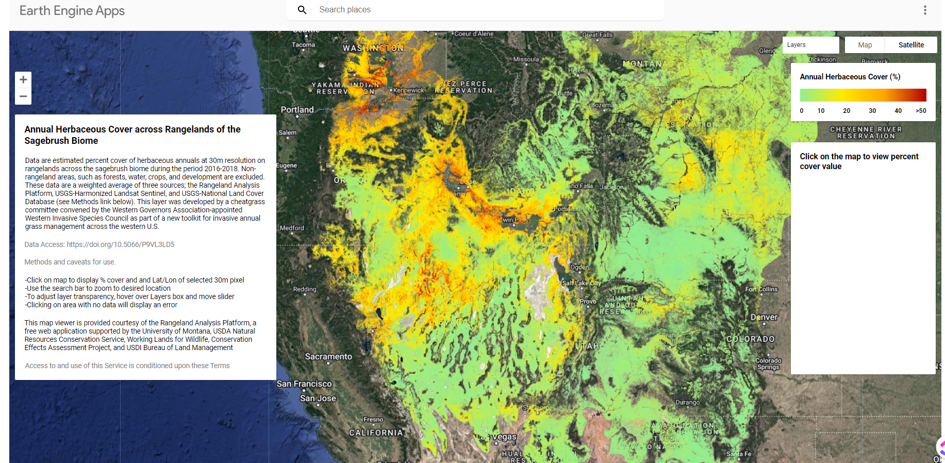
Task: Open Methods and caveats for use link
Action: pos(70,262)
